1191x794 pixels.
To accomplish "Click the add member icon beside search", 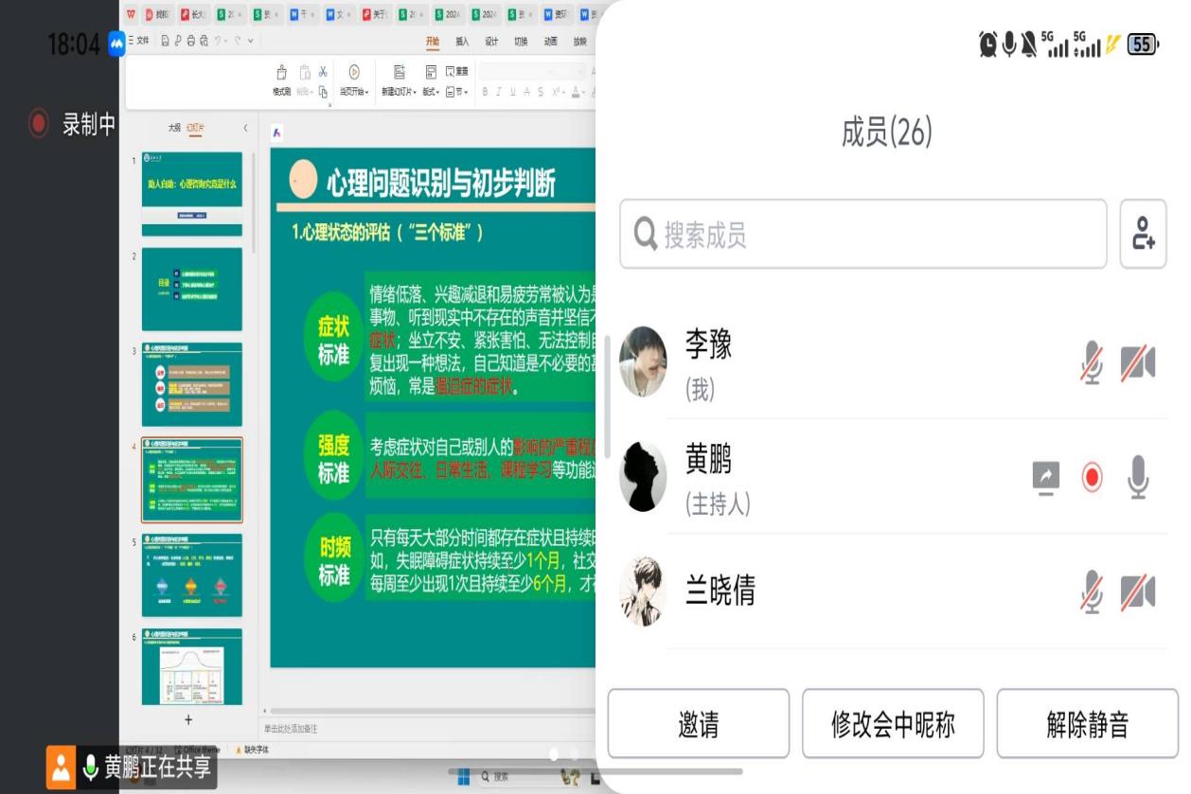I will click(x=1143, y=234).
